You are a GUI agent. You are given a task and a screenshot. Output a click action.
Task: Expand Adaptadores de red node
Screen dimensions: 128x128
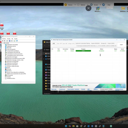[4, 46]
